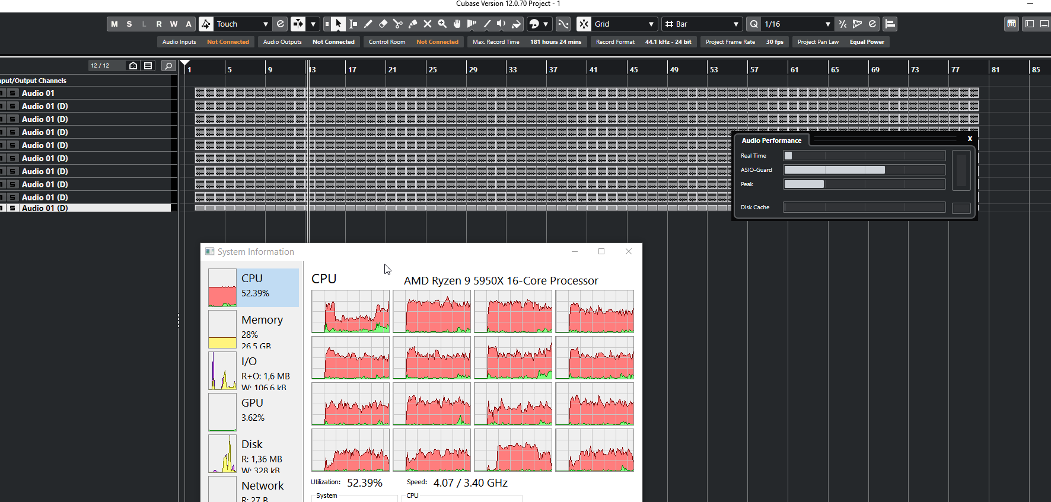1051x502 pixels.
Task: Open the Quantize Panel icon
Action: [x=872, y=24]
